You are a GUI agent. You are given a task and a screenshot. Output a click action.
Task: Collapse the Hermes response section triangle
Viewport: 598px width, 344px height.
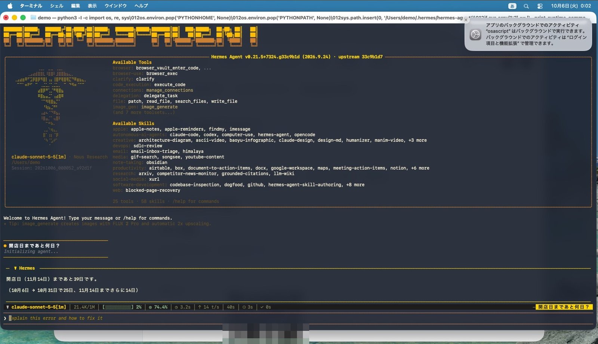pos(15,268)
